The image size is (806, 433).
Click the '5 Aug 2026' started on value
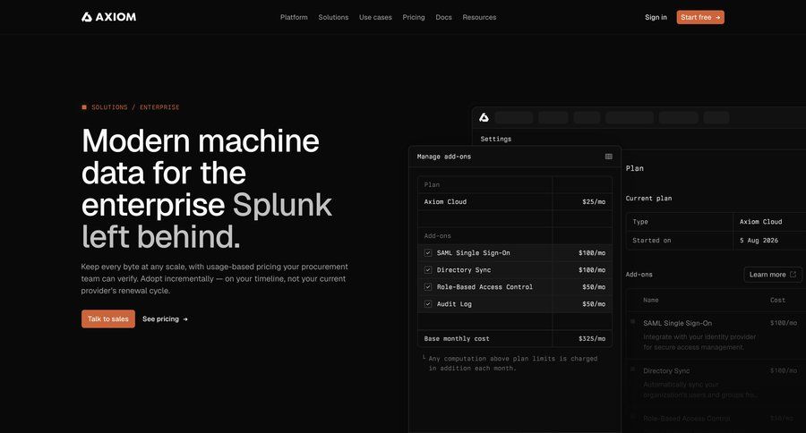point(759,241)
